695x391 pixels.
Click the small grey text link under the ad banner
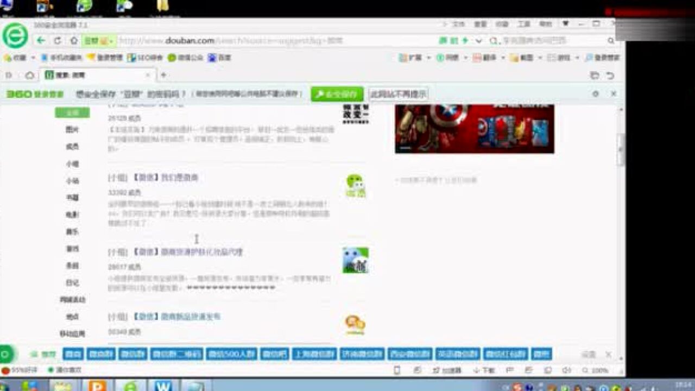[x=436, y=180]
